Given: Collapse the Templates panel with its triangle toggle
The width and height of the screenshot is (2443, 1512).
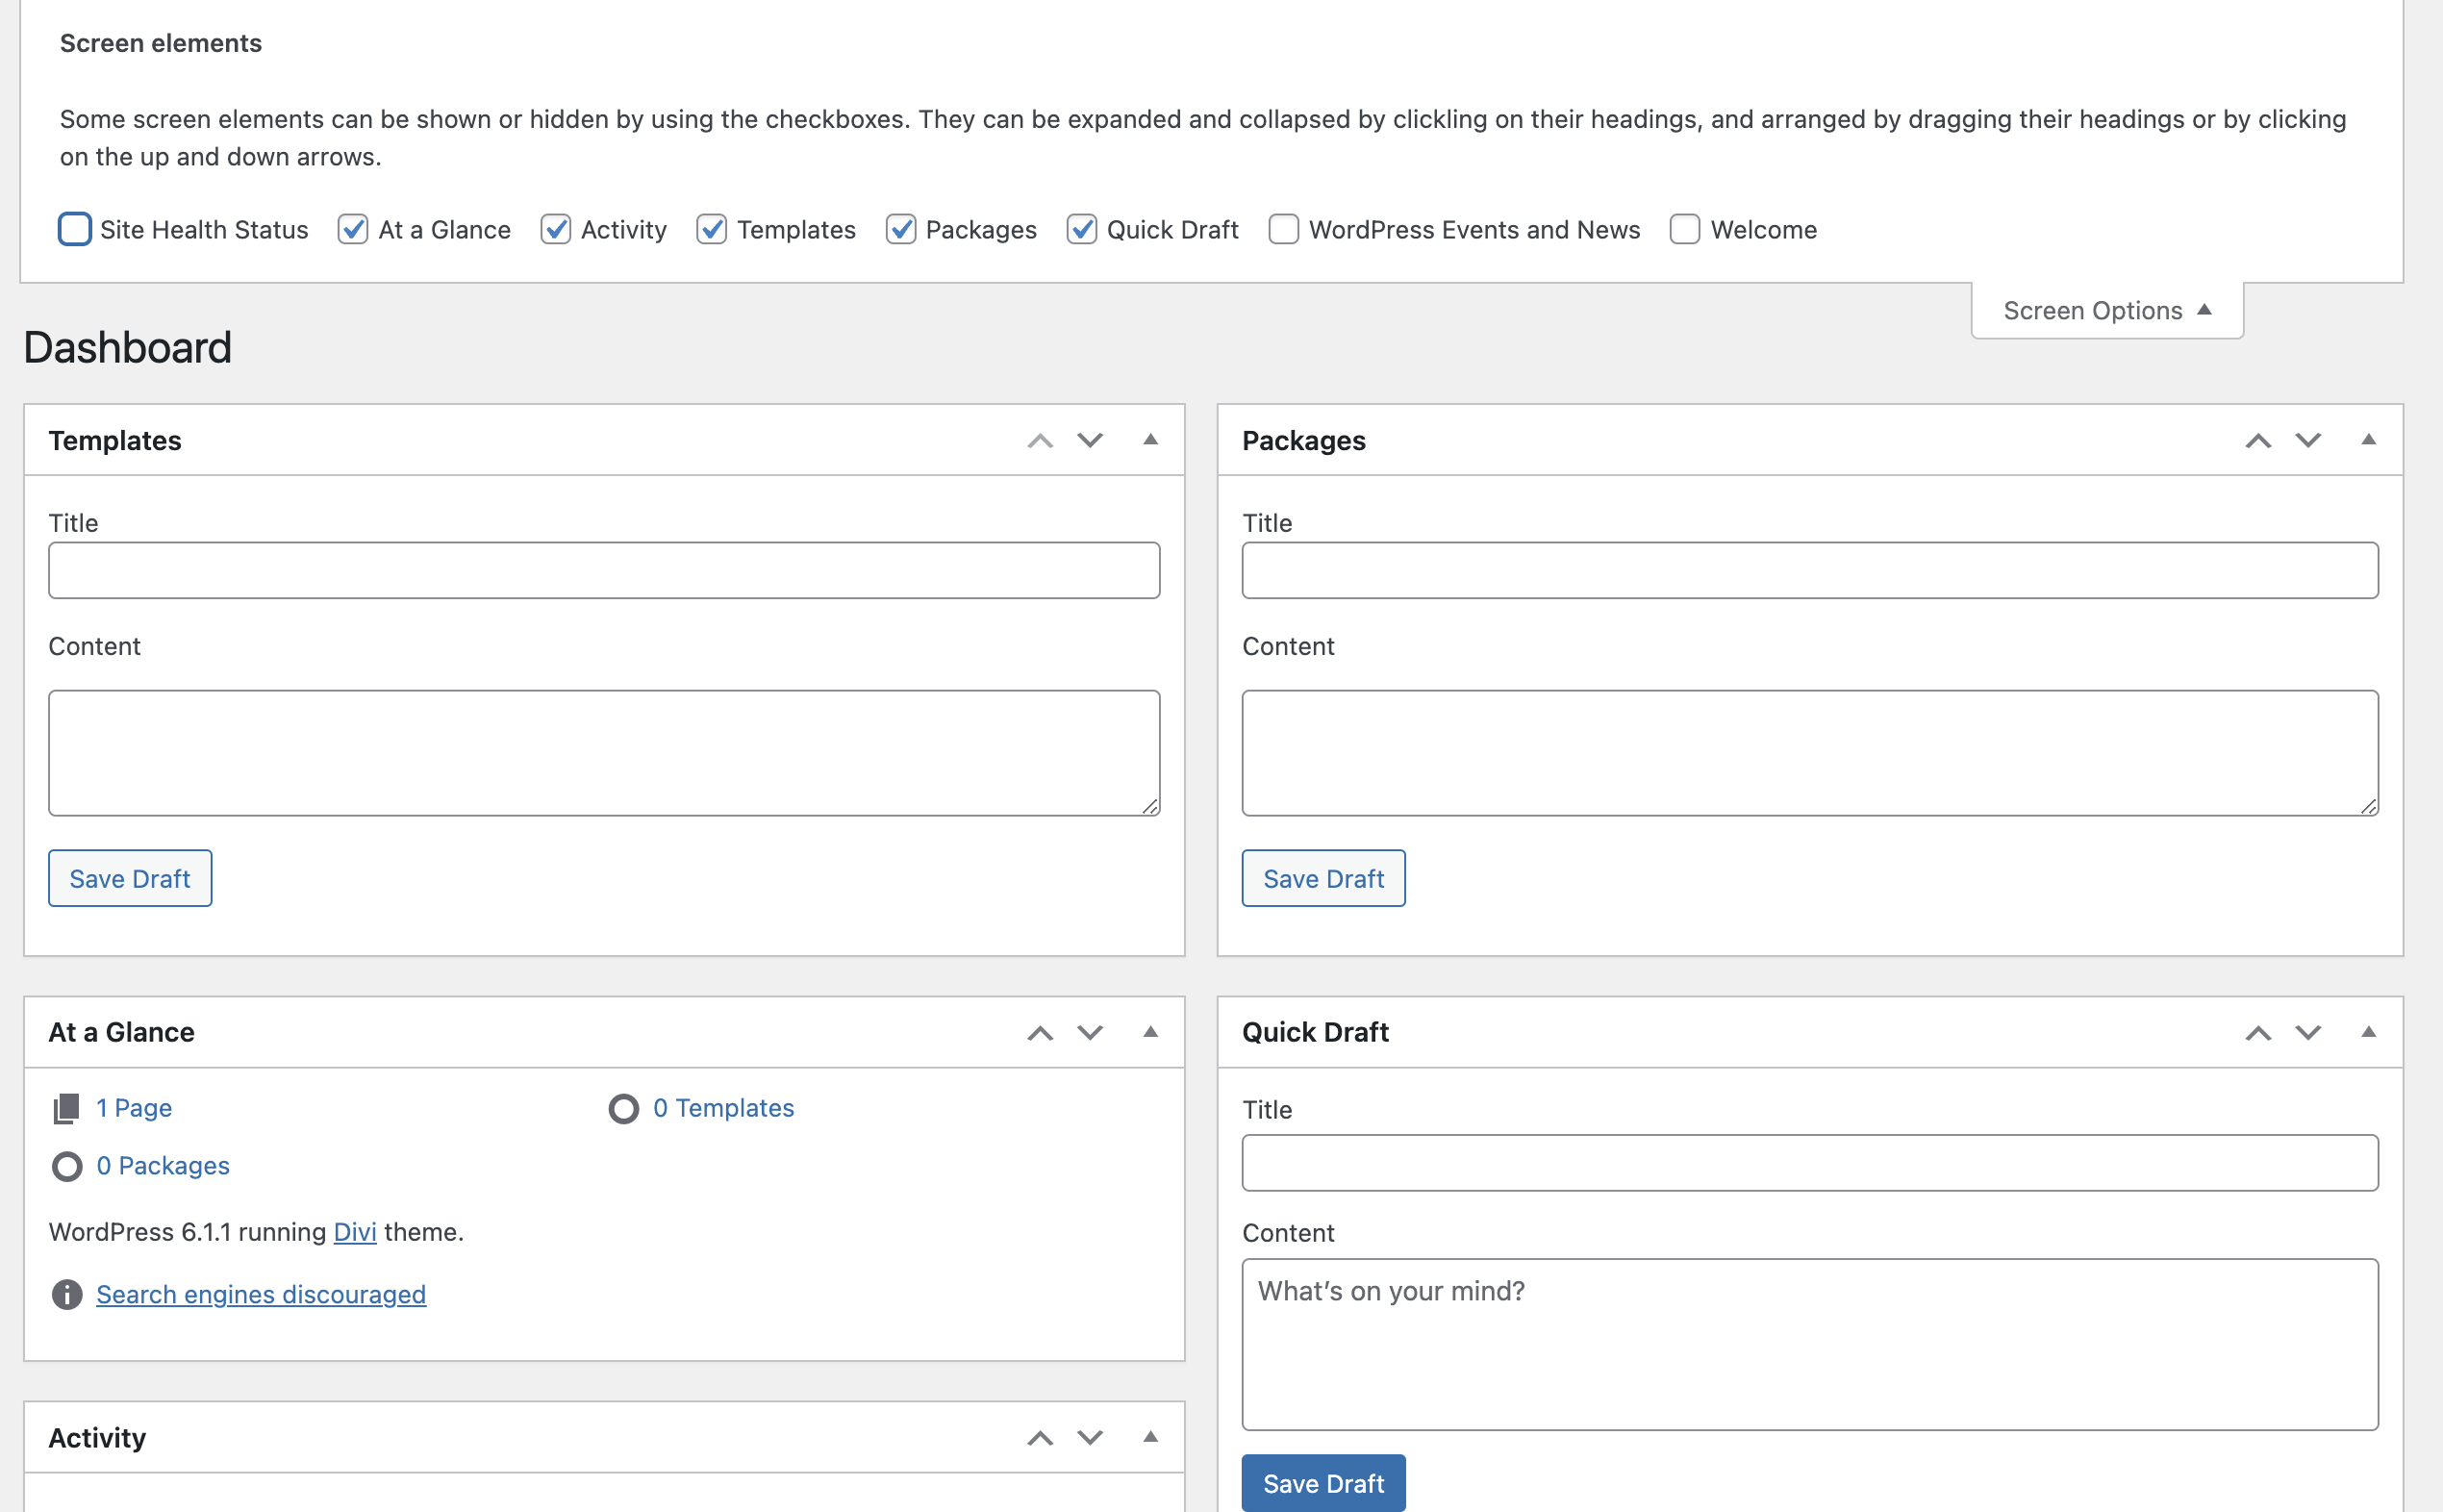Looking at the screenshot, I should tap(1150, 440).
